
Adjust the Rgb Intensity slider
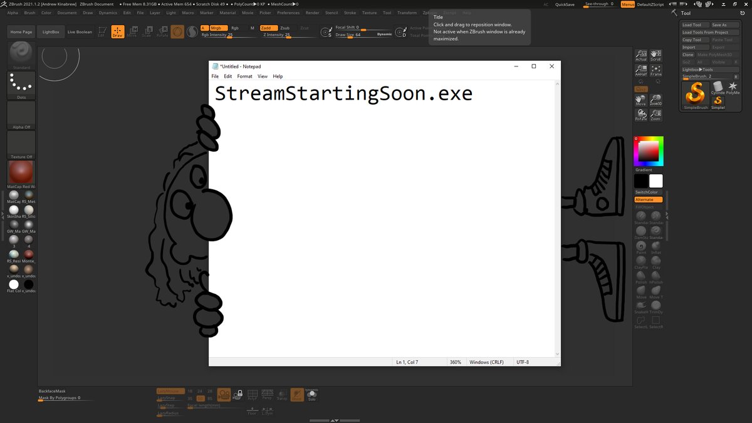[228, 35]
